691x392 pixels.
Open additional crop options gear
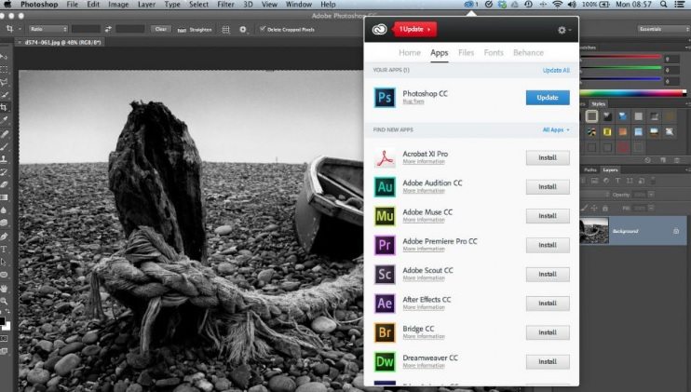point(243,30)
